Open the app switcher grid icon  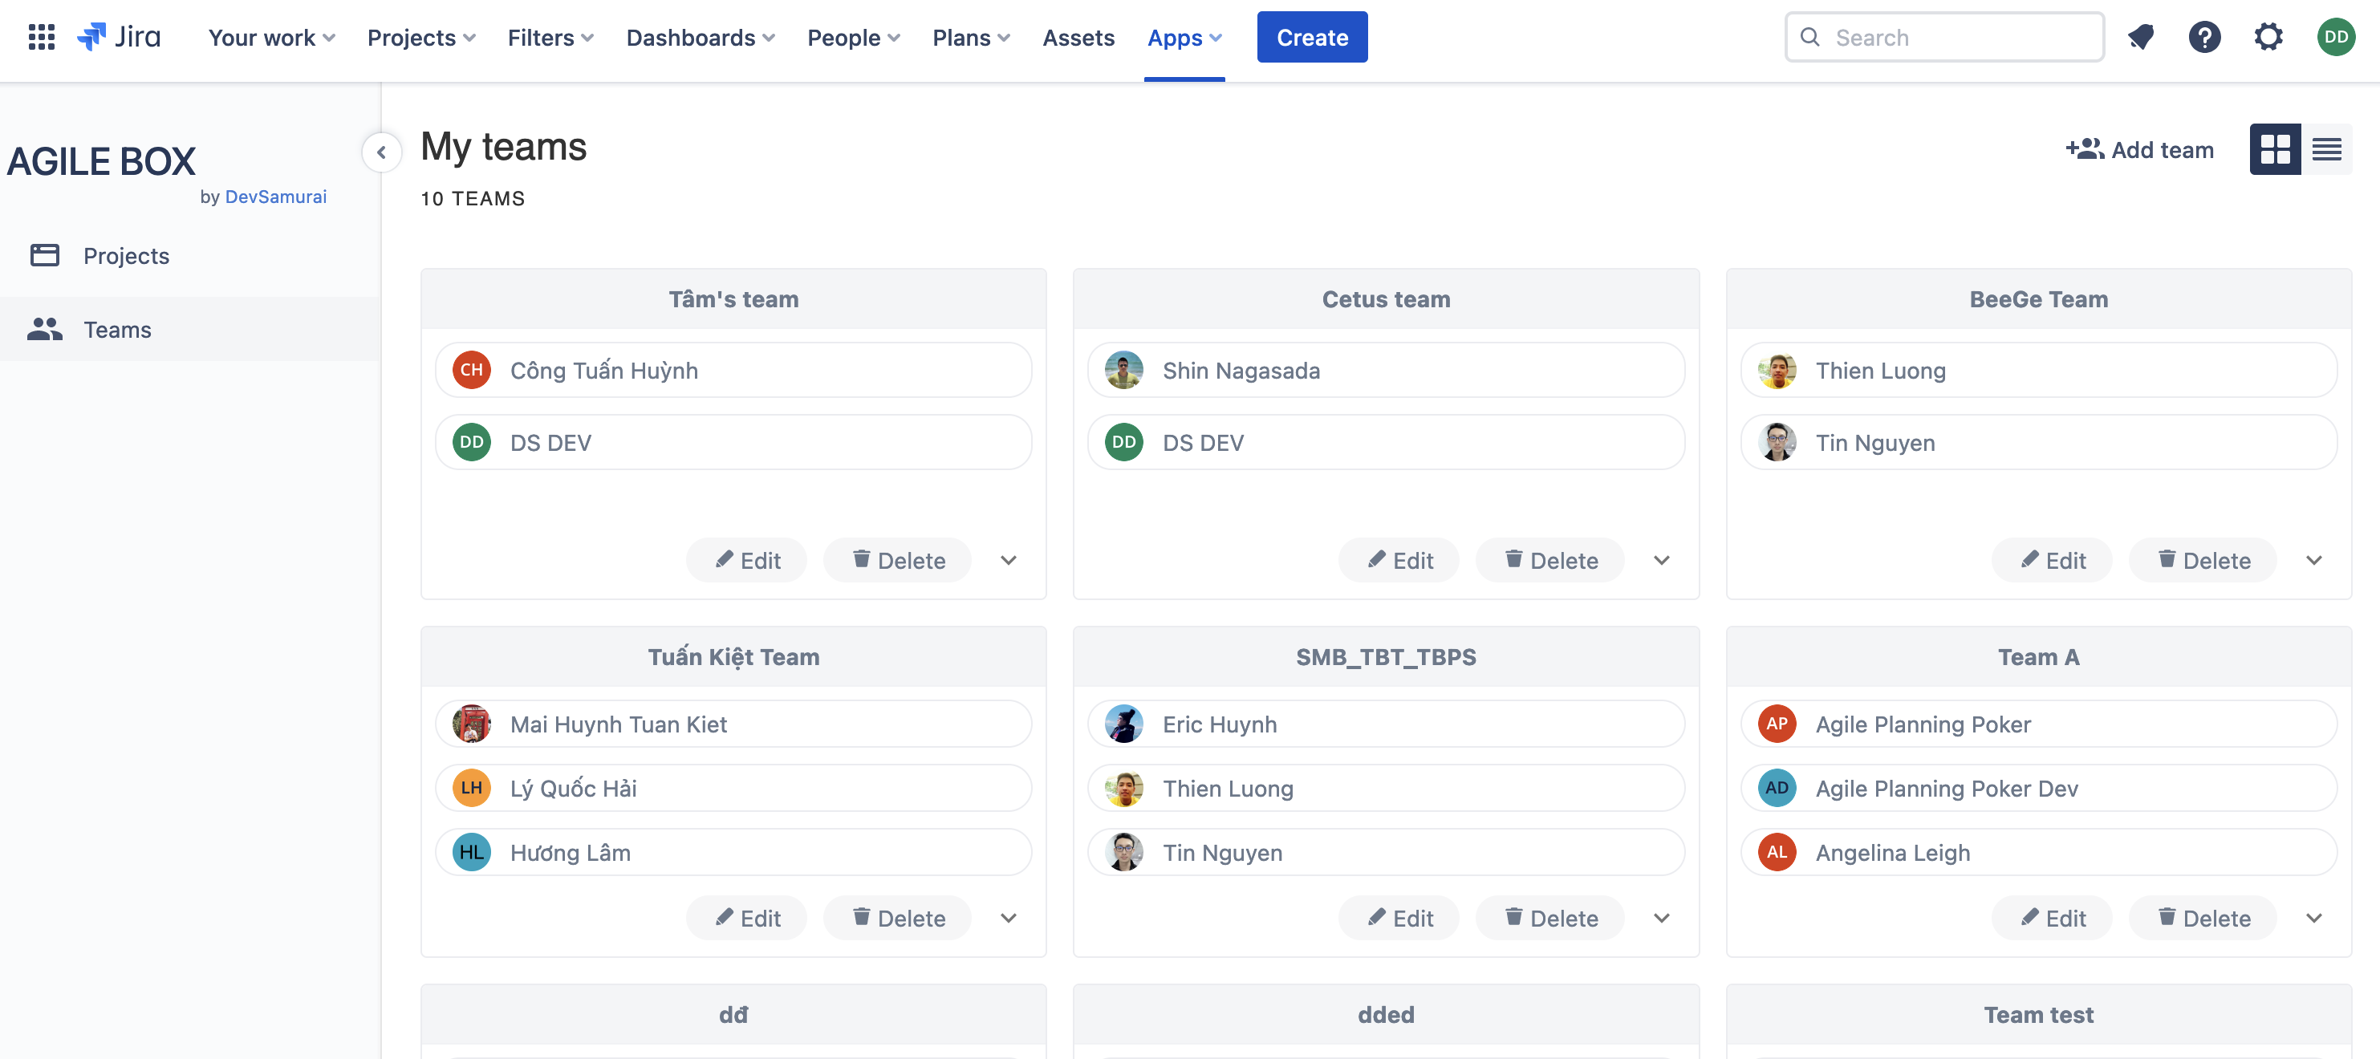coord(42,37)
